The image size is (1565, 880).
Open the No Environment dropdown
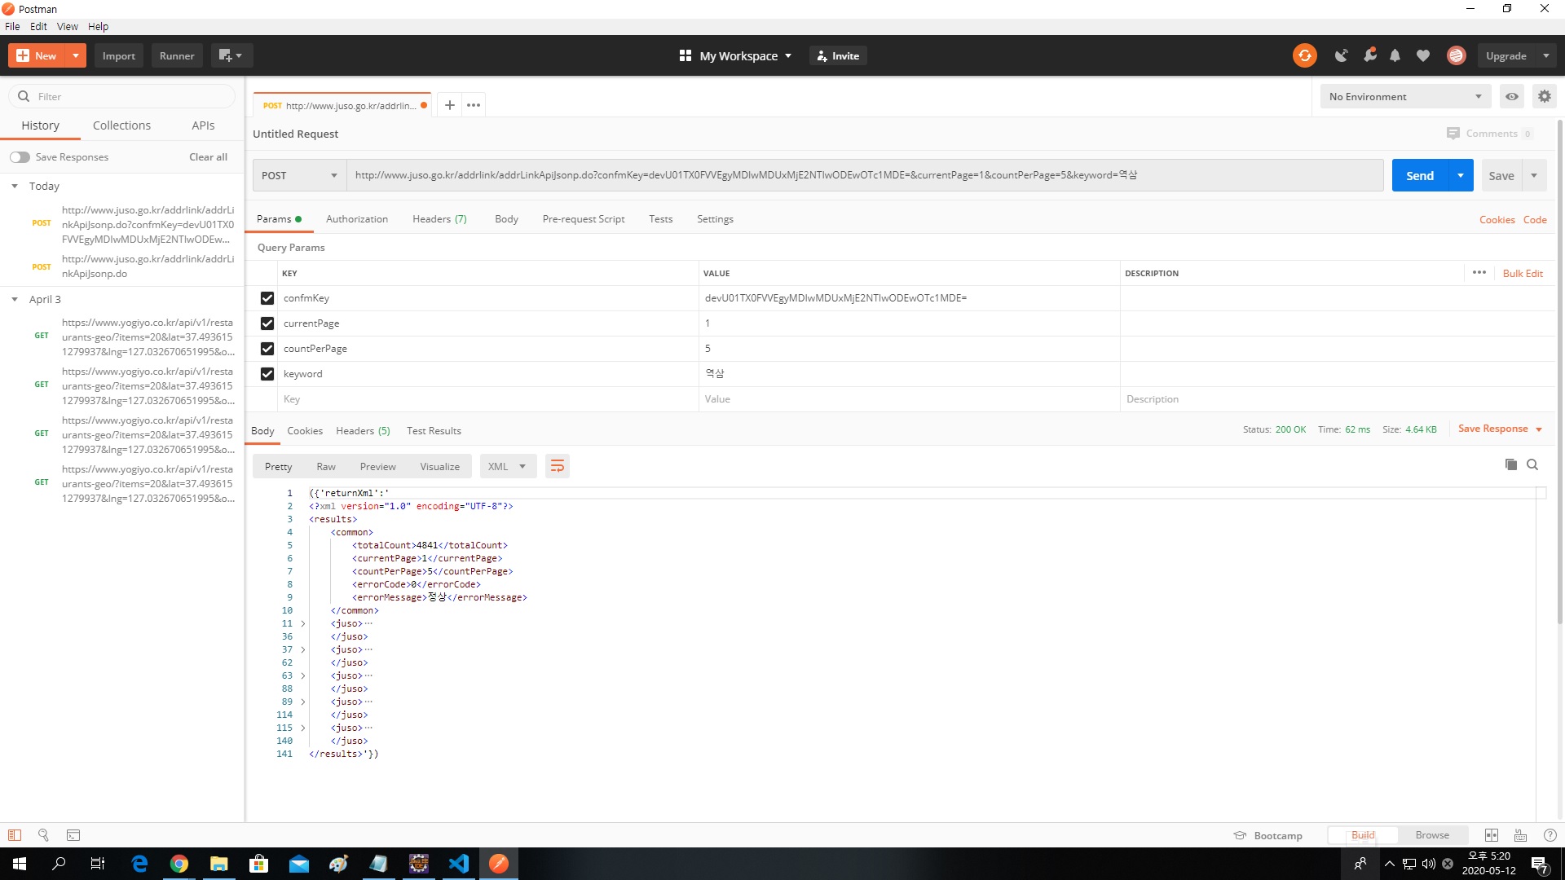(x=1405, y=96)
